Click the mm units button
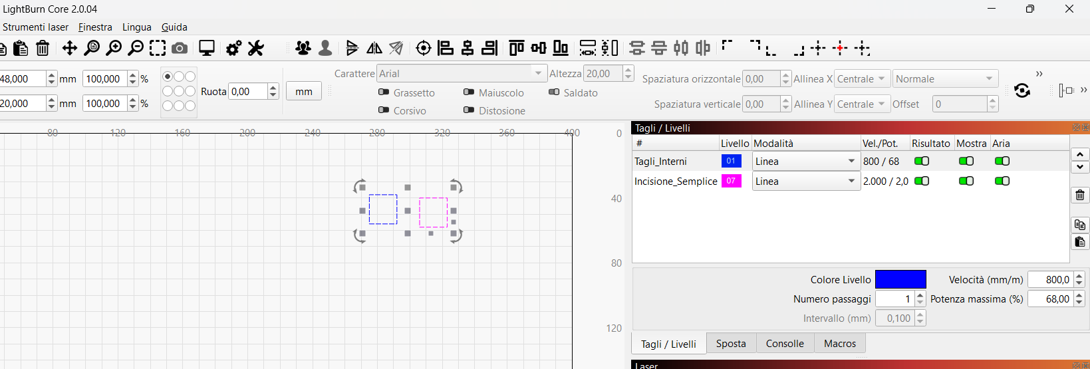This screenshot has width=1090, height=369. [x=304, y=91]
